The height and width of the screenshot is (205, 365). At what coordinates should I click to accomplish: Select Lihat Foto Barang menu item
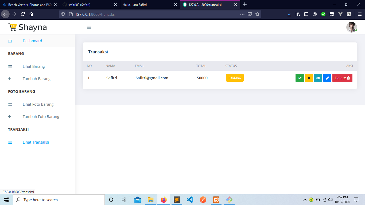coord(38,104)
